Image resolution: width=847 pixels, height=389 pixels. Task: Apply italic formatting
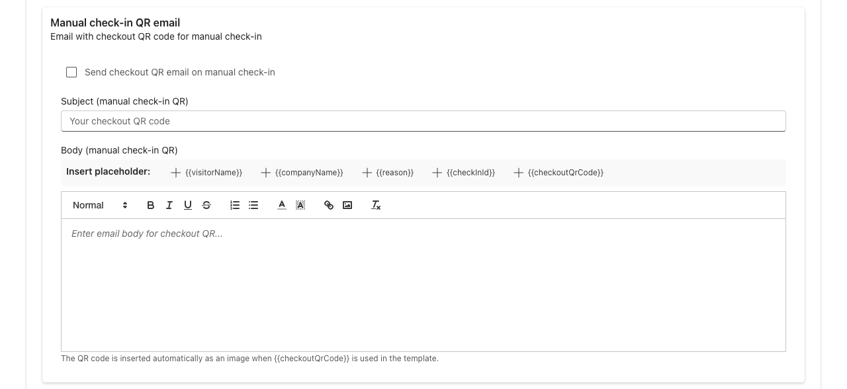[x=169, y=205]
